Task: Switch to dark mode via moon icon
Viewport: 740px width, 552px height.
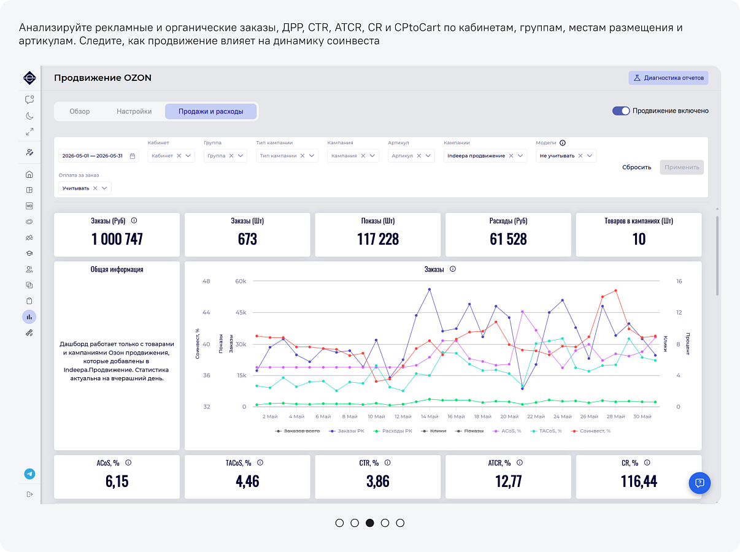Action: 29,115
